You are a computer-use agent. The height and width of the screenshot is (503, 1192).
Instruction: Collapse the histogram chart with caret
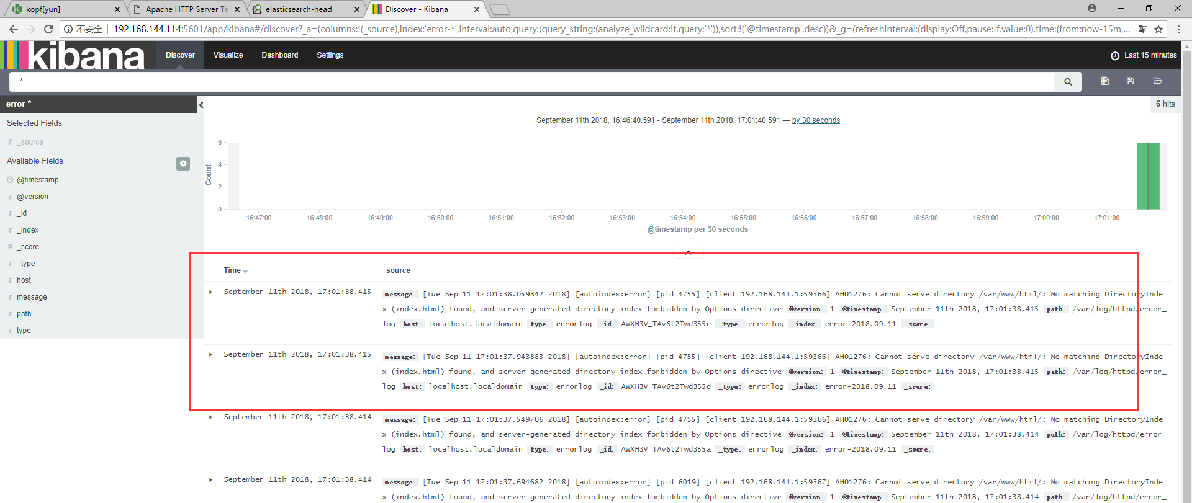[x=688, y=252]
